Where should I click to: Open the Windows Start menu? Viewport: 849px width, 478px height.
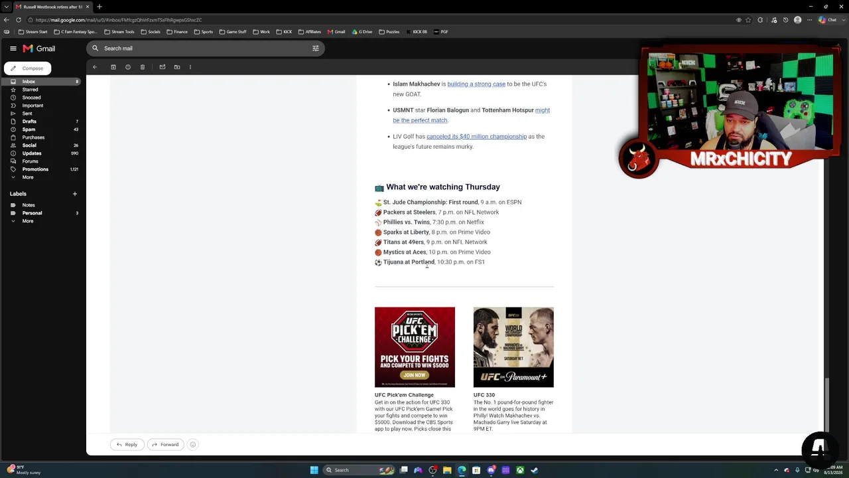coord(314,470)
